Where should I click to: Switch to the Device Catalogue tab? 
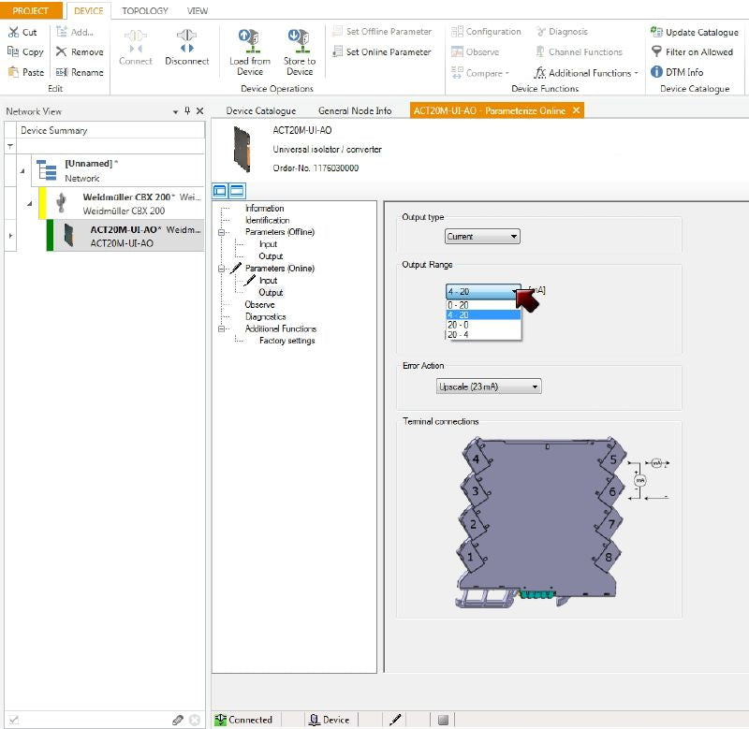point(261,110)
